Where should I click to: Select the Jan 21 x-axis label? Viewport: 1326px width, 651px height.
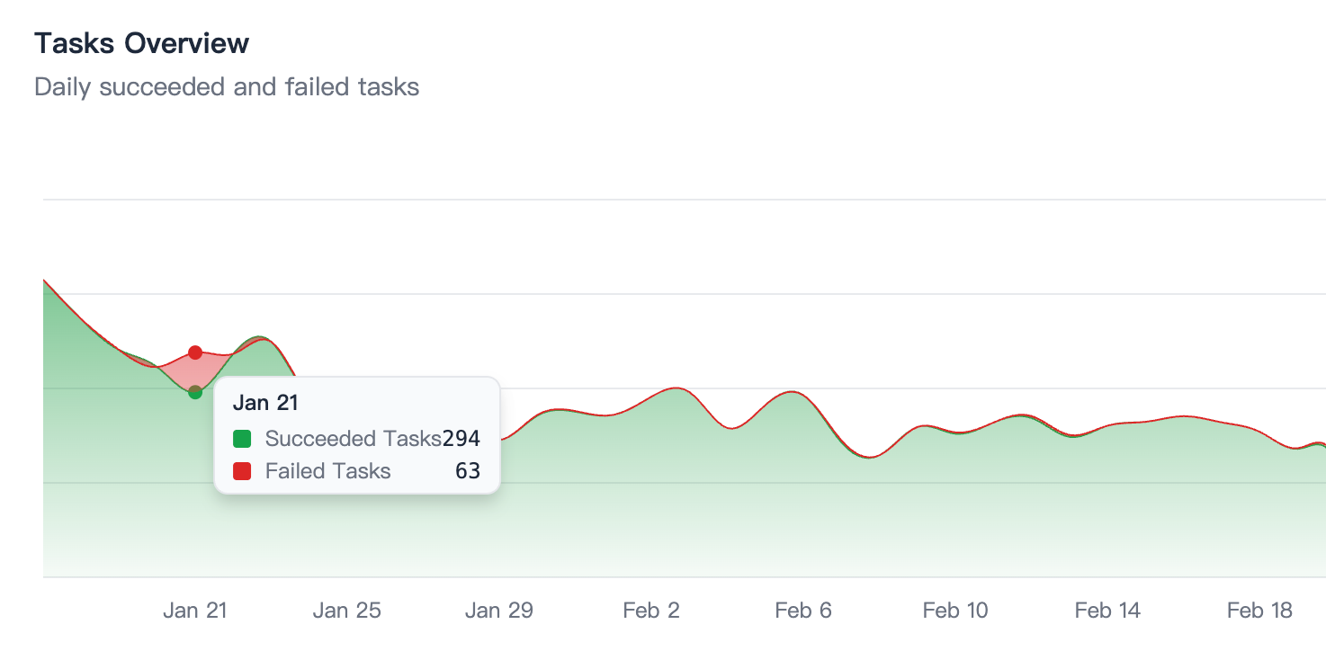[x=195, y=611]
